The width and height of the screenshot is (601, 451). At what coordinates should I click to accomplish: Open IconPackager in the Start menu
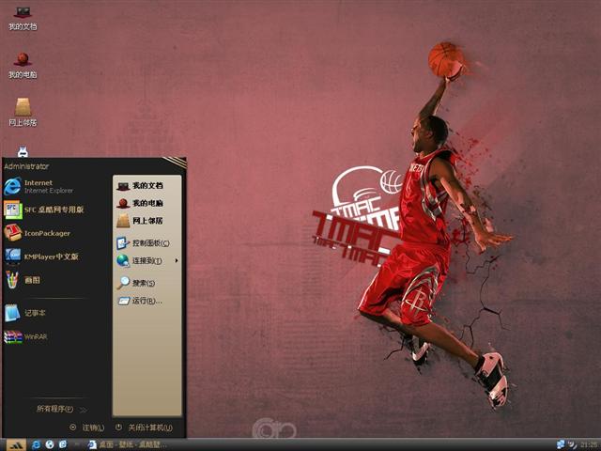point(38,233)
